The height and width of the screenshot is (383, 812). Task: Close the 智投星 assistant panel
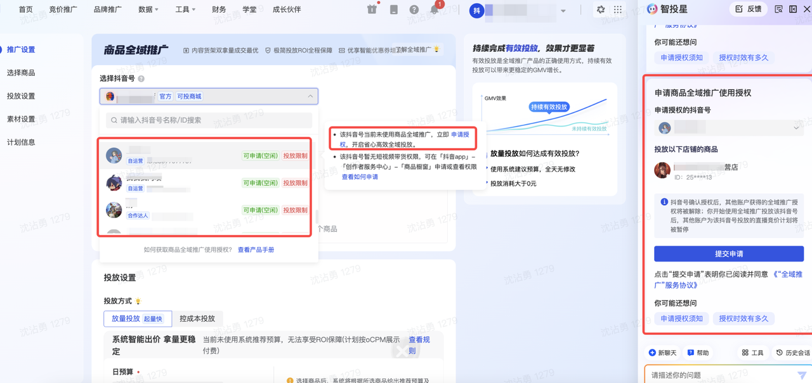tap(808, 9)
